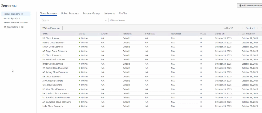This screenshot has height=113, width=262.
Task: Sort table by the NAME column header
Action: (45, 34)
